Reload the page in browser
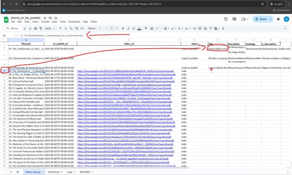Screen dimensions: 292x175 [16, 4]
